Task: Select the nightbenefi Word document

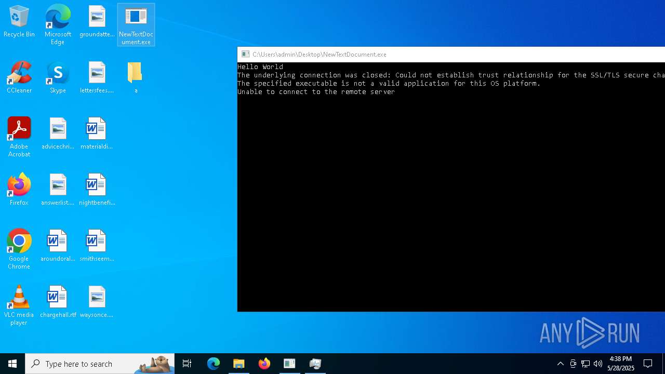Action: 97,190
